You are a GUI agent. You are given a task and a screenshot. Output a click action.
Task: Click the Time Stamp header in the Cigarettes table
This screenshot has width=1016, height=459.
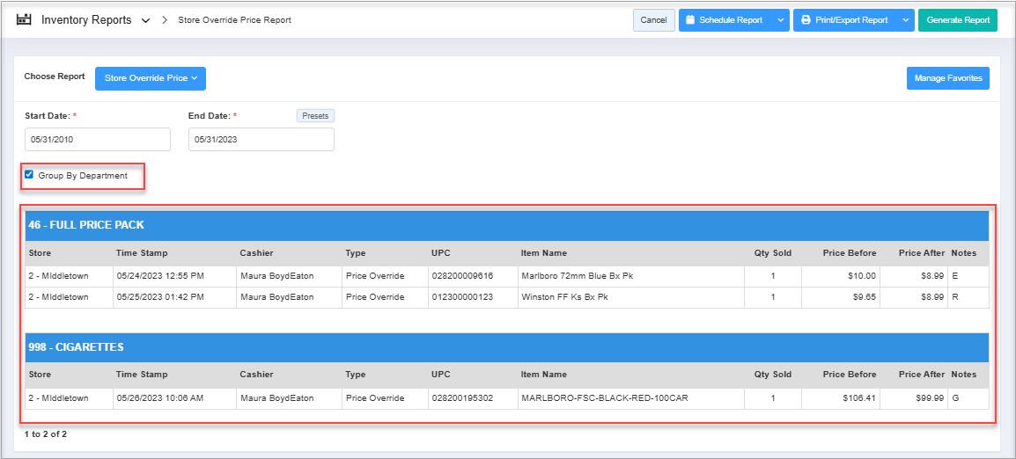[142, 375]
